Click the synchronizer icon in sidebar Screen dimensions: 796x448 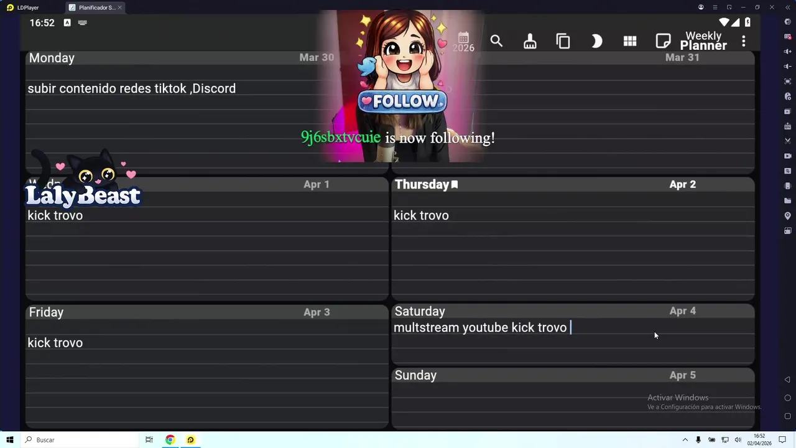click(788, 171)
